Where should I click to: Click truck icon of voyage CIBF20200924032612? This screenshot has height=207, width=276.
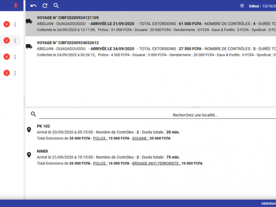coord(29,46)
